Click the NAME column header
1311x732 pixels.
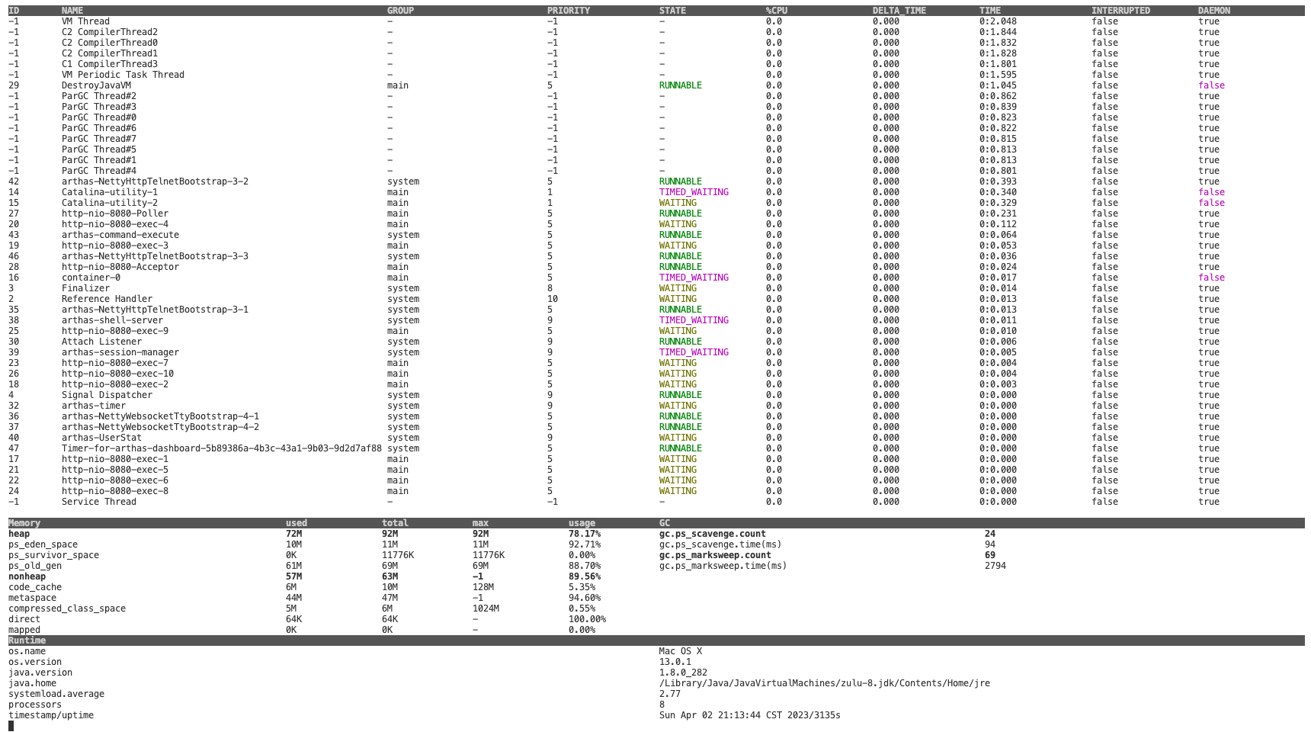point(72,11)
